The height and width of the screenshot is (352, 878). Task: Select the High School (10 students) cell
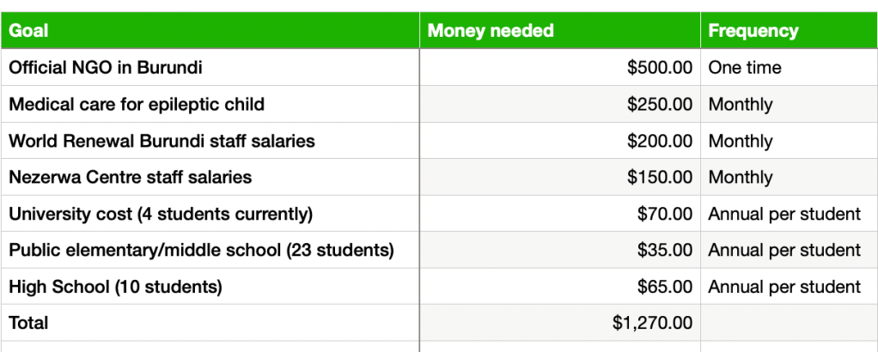click(x=115, y=287)
